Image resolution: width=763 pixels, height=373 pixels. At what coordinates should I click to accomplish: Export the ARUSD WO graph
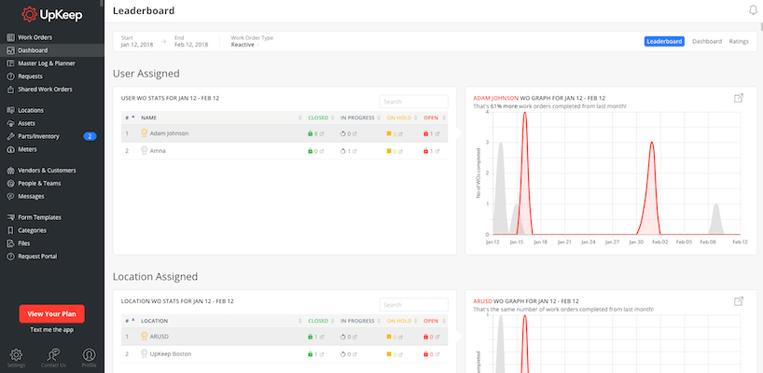(x=739, y=301)
